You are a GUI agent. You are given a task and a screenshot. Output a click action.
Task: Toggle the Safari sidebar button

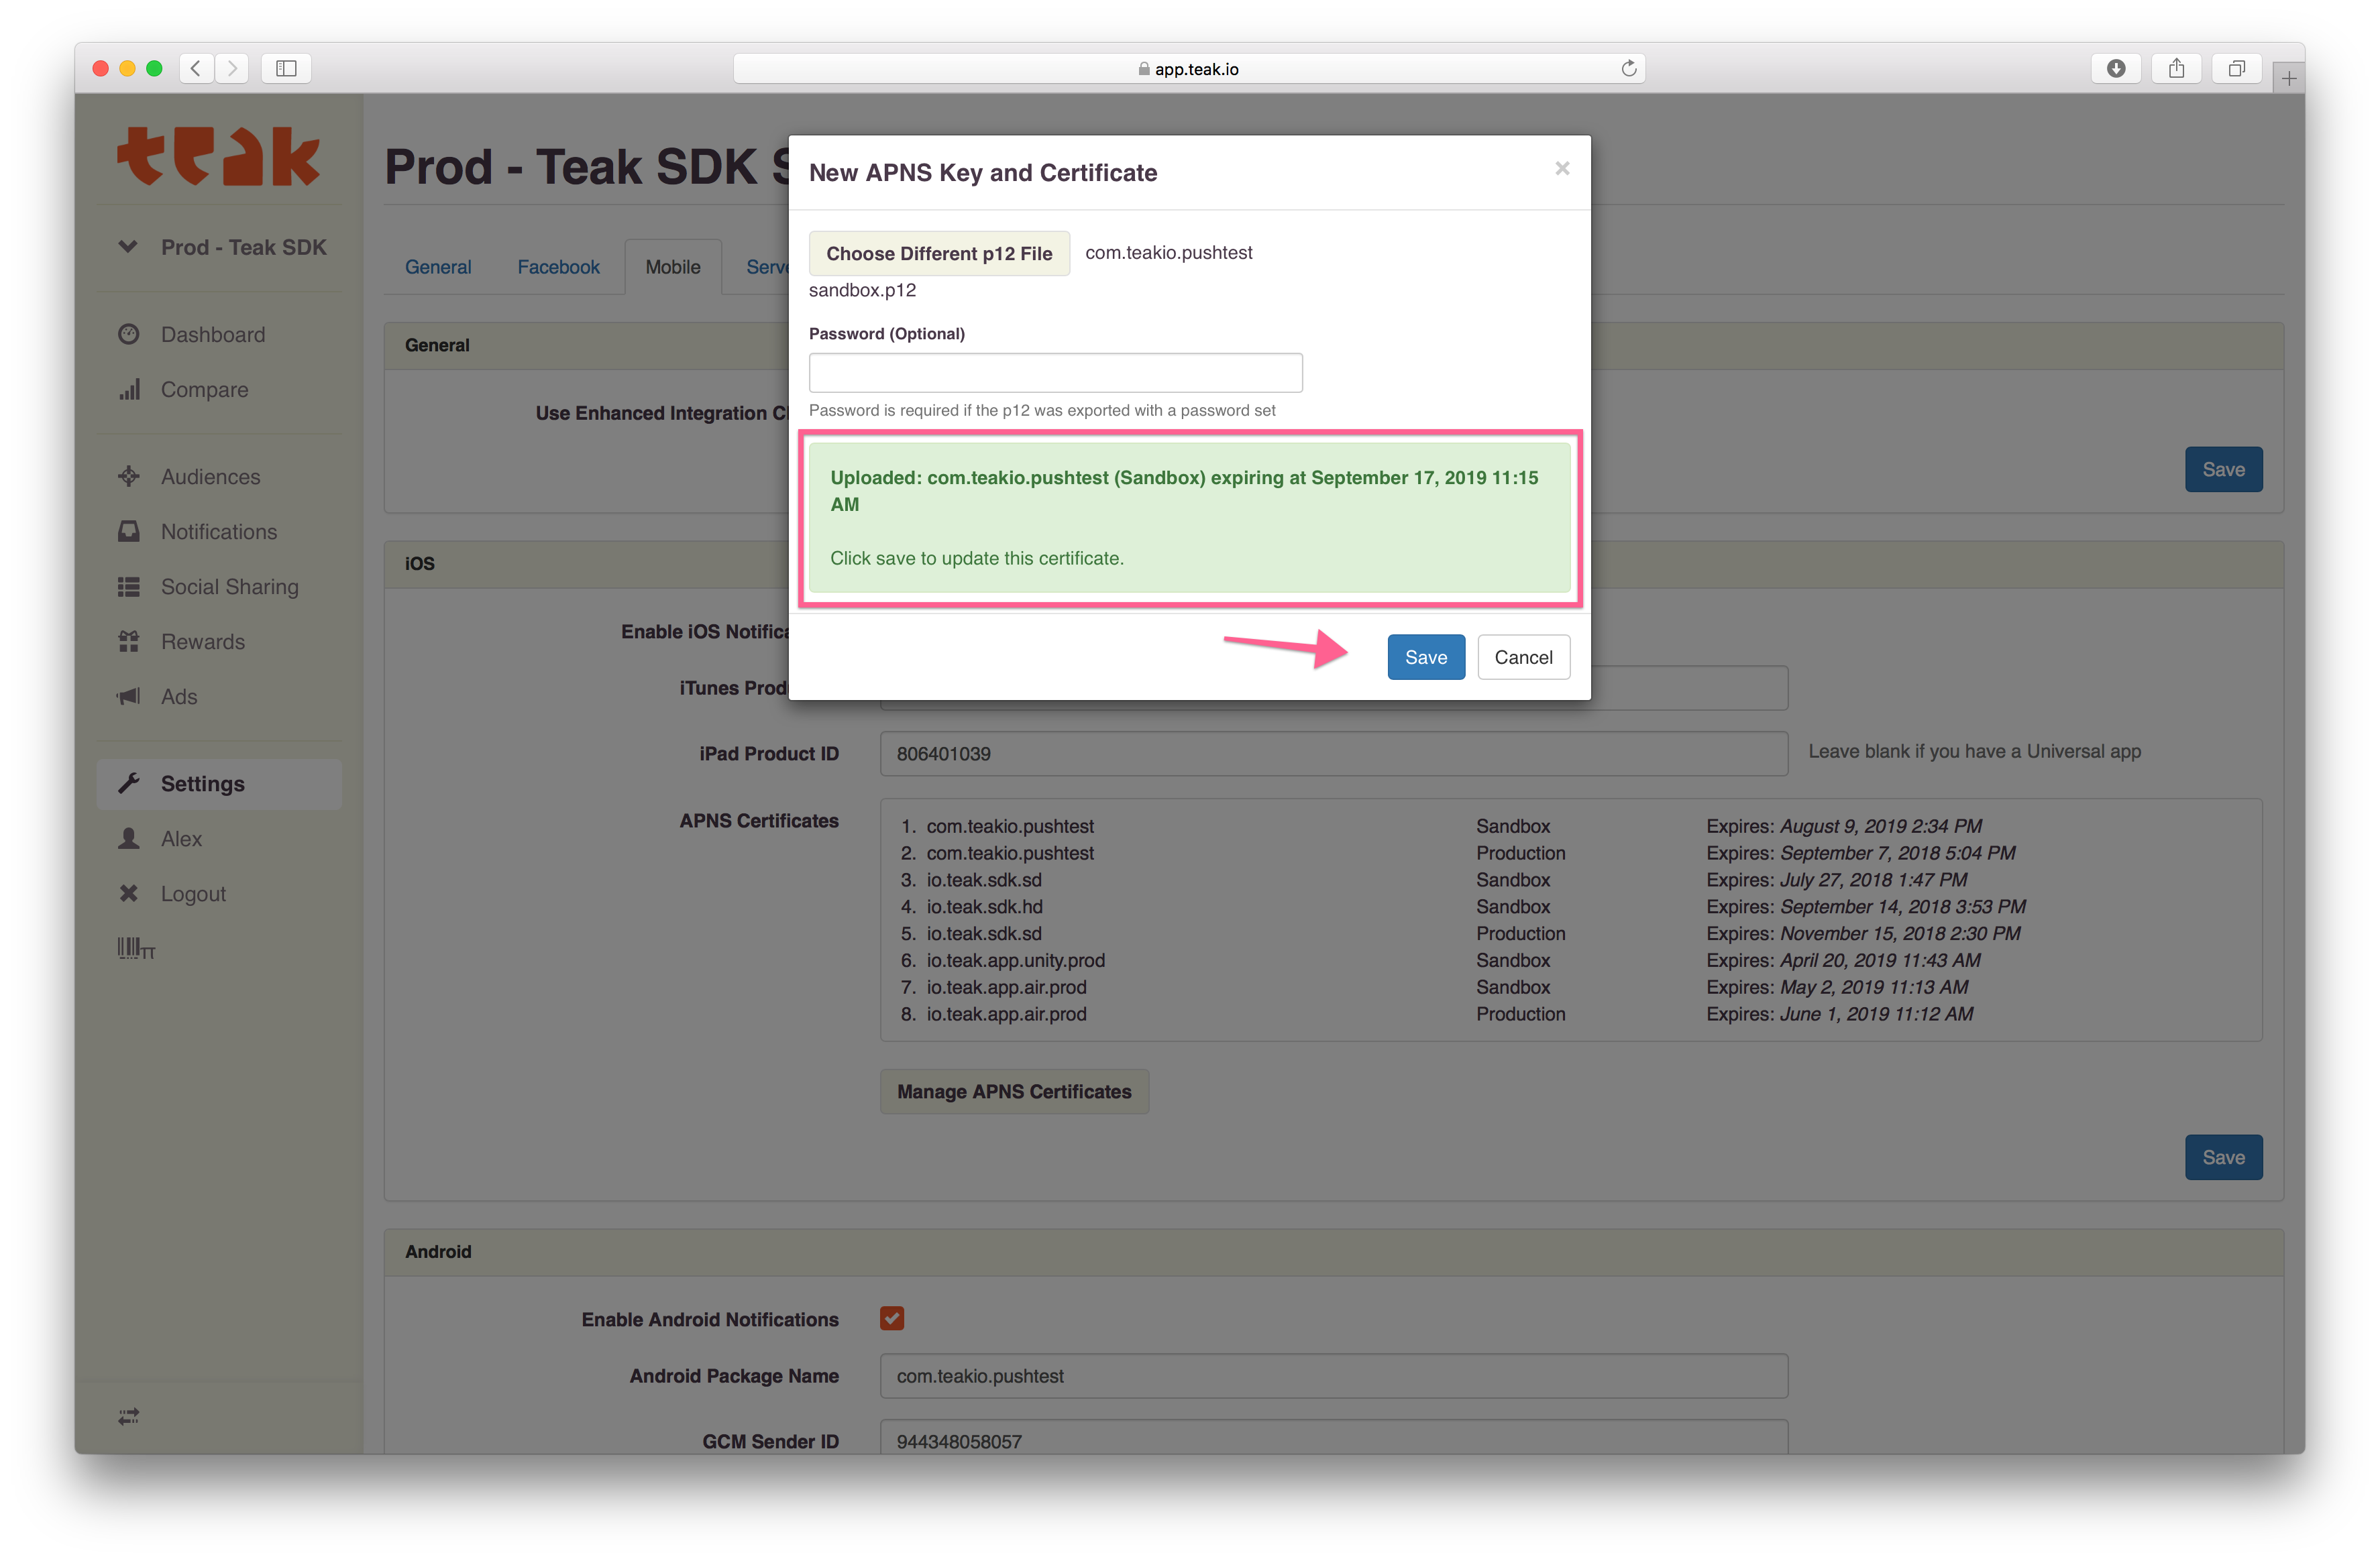click(286, 68)
